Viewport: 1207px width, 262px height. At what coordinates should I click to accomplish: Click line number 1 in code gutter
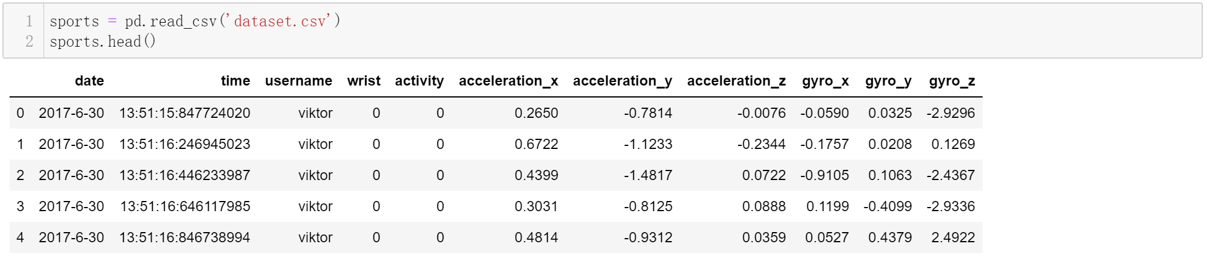(29, 22)
